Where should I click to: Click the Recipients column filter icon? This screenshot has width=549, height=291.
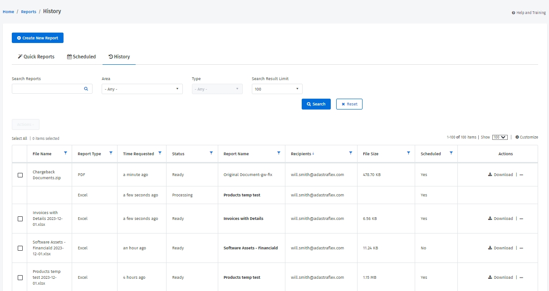[350, 153]
